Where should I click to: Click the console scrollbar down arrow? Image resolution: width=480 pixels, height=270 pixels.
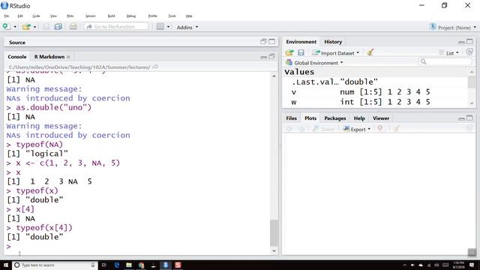tap(274, 250)
